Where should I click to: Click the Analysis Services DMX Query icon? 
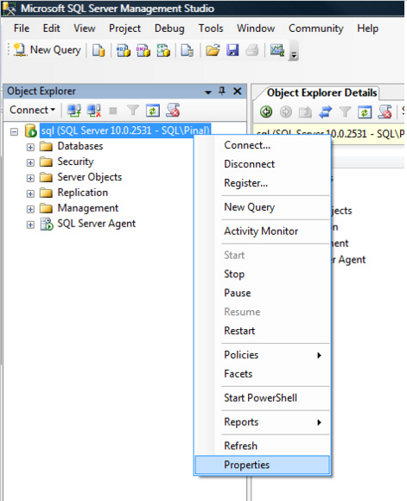point(143,50)
